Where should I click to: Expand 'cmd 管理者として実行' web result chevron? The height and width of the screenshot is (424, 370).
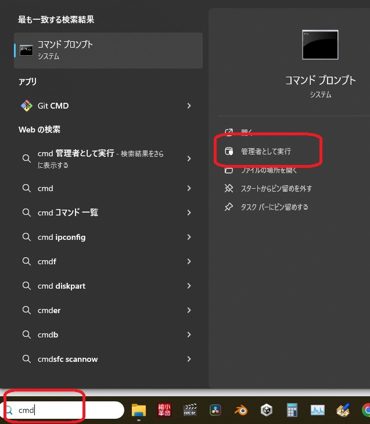[189, 159]
